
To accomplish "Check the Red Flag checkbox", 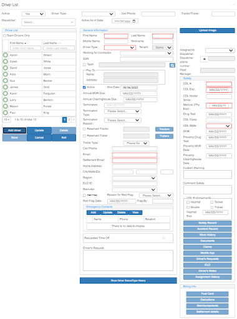I will pyautogui.click(x=84, y=195).
